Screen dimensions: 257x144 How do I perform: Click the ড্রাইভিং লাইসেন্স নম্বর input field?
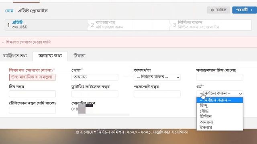click(x=95, y=94)
